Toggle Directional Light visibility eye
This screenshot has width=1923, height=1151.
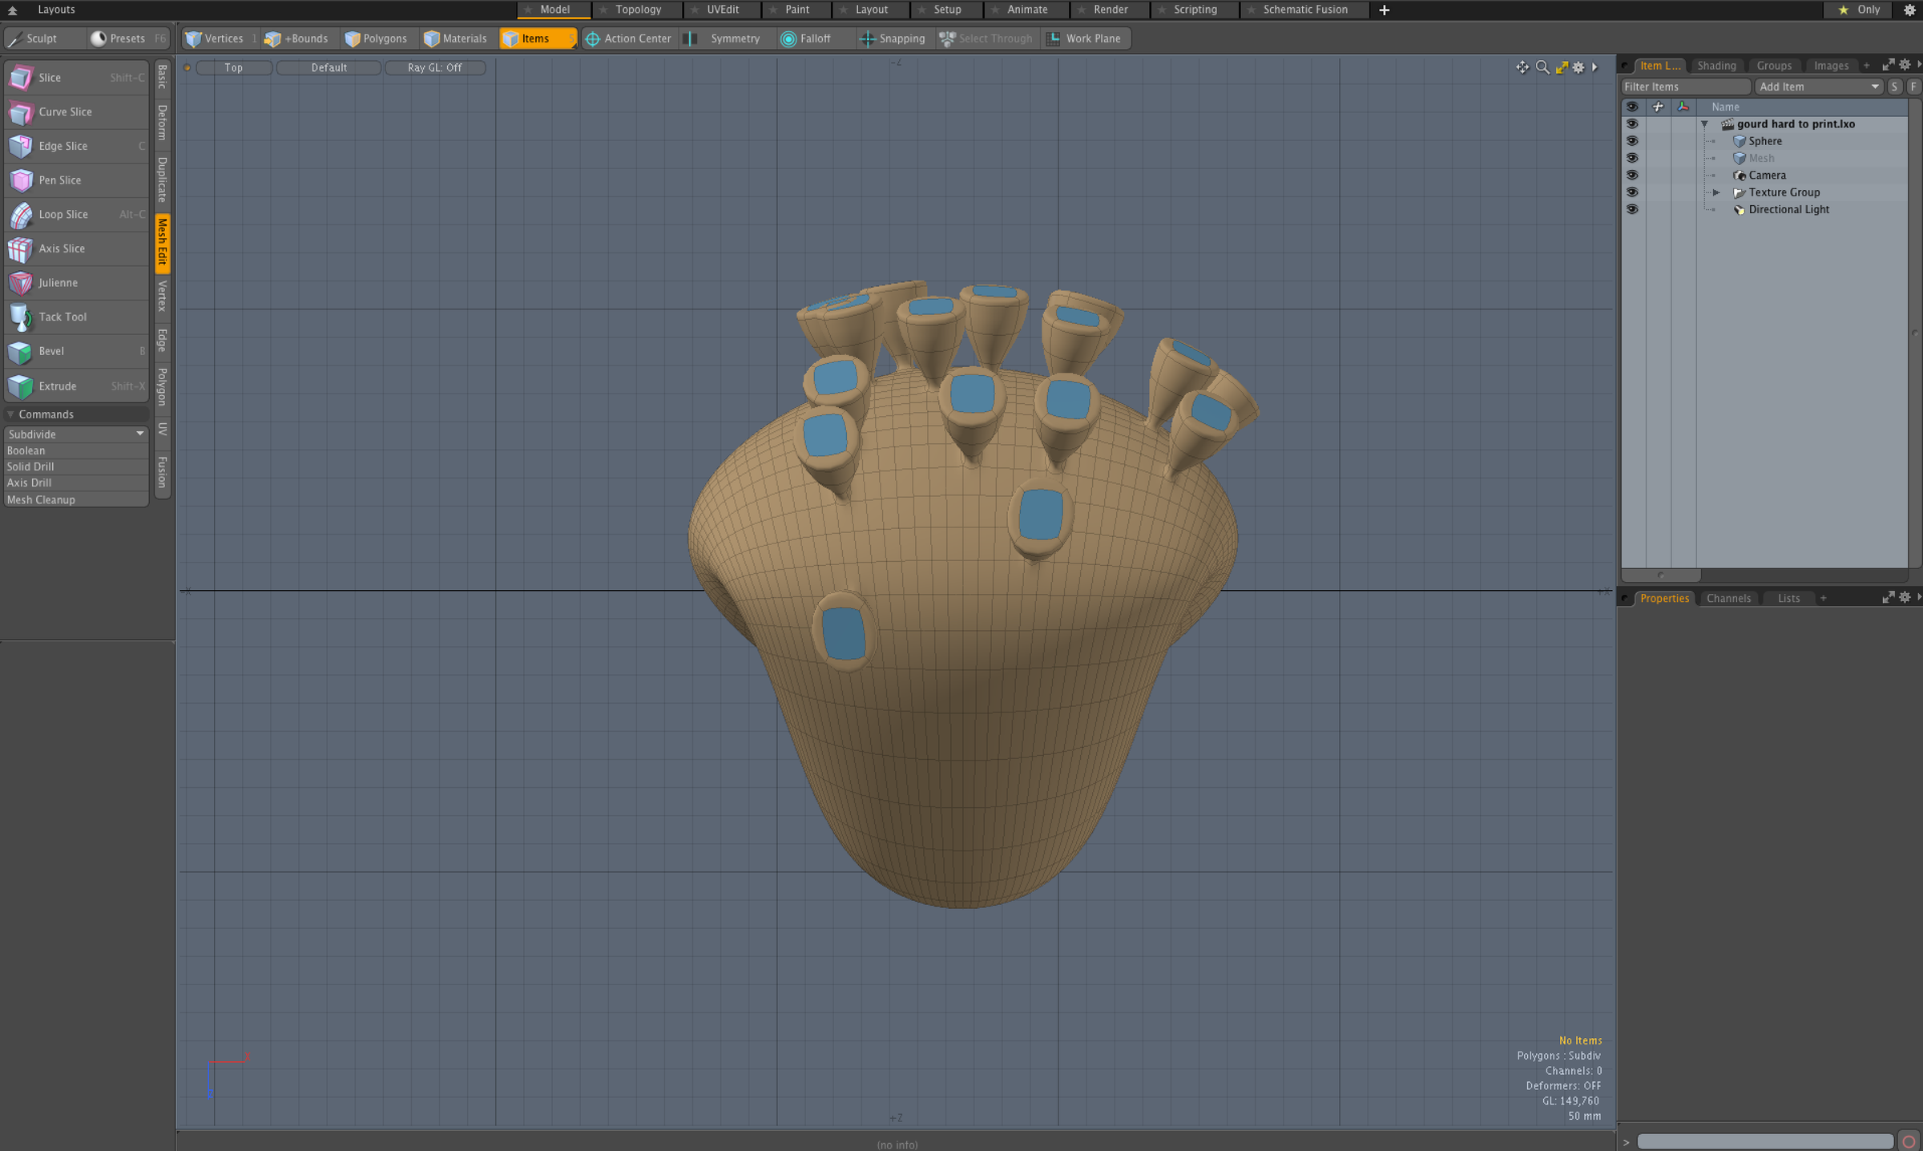(x=1632, y=209)
